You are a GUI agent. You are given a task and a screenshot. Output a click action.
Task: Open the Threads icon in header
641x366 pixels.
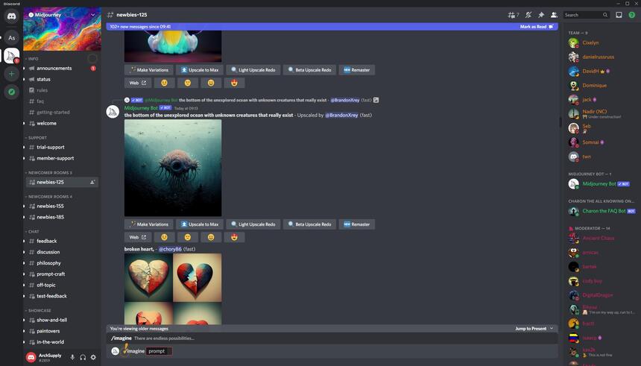click(512, 15)
